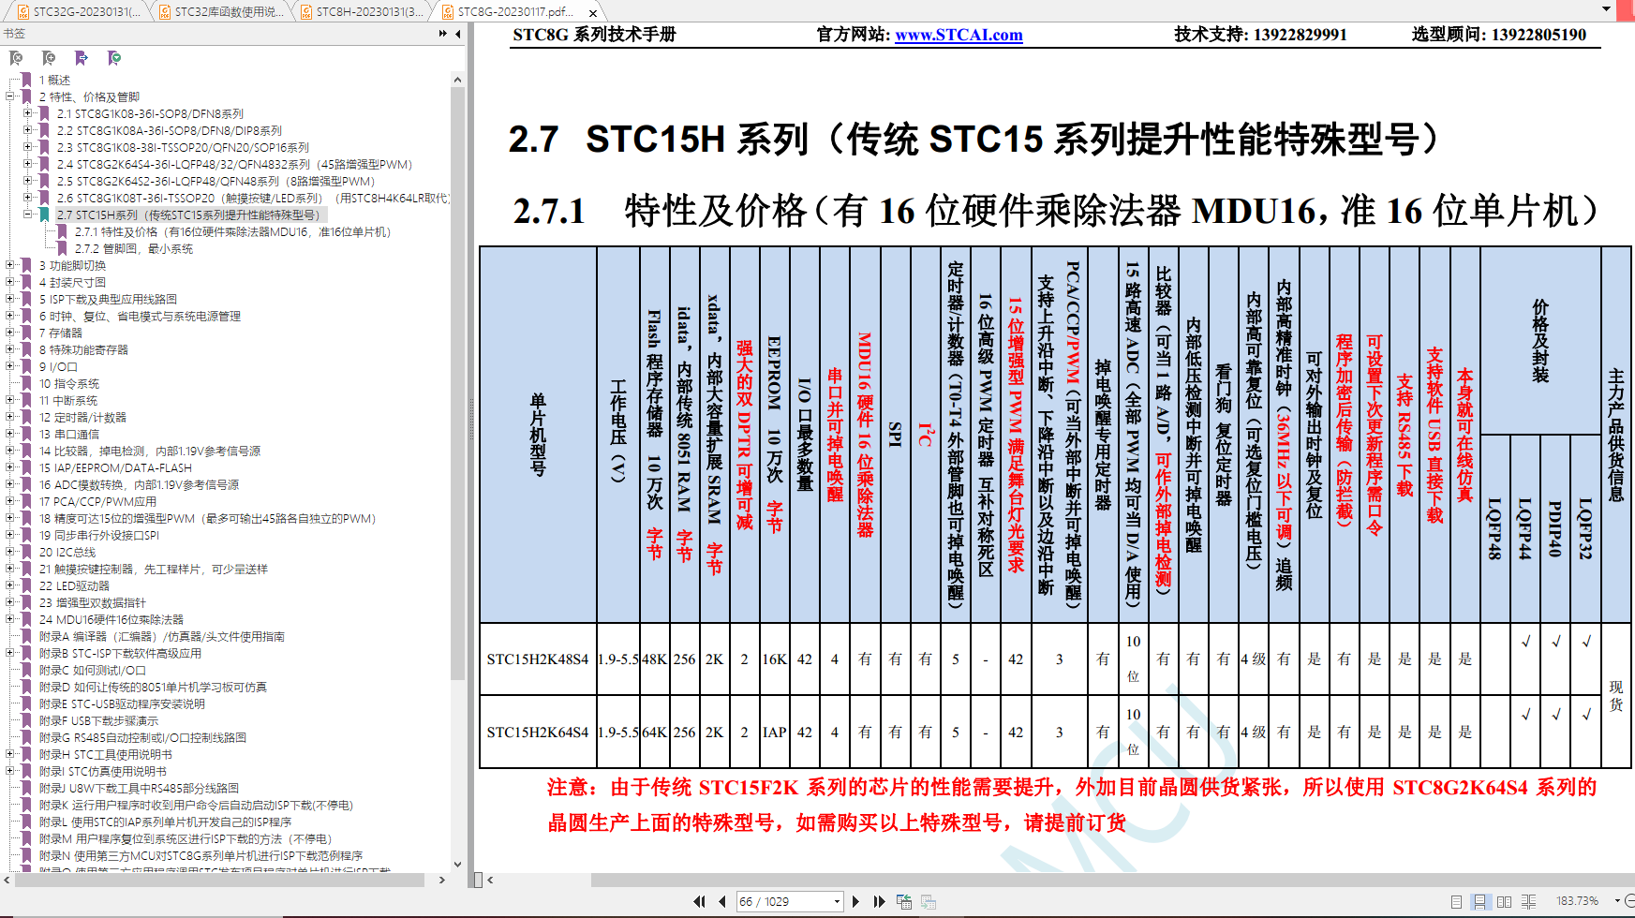Click bookmark icon beside 20 I2C总线
The image size is (1635, 918).
(26, 552)
